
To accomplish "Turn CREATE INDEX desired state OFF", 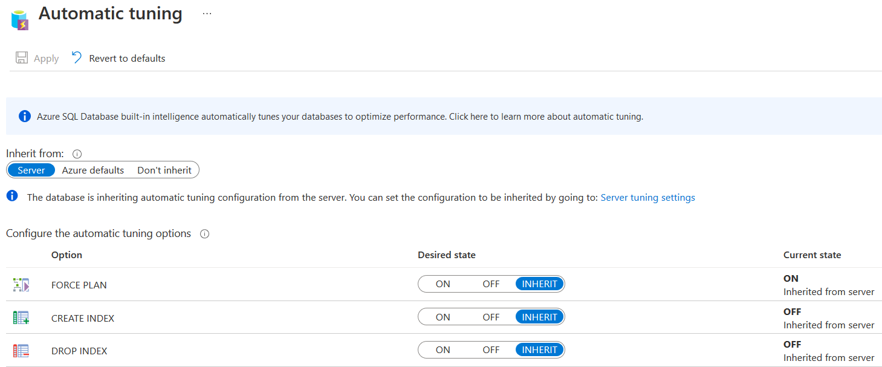I will [491, 317].
